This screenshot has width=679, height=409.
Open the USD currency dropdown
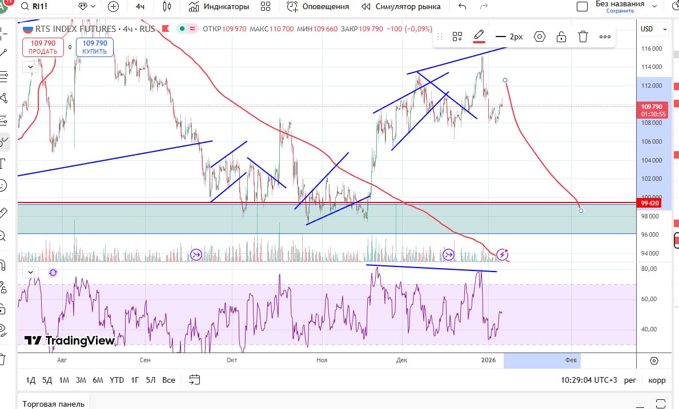[x=653, y=29]
